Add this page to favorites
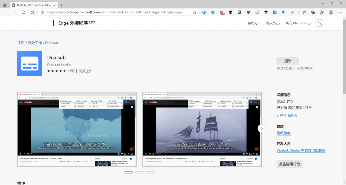This screenshot has width=346, height=185. tap(194, 12)
